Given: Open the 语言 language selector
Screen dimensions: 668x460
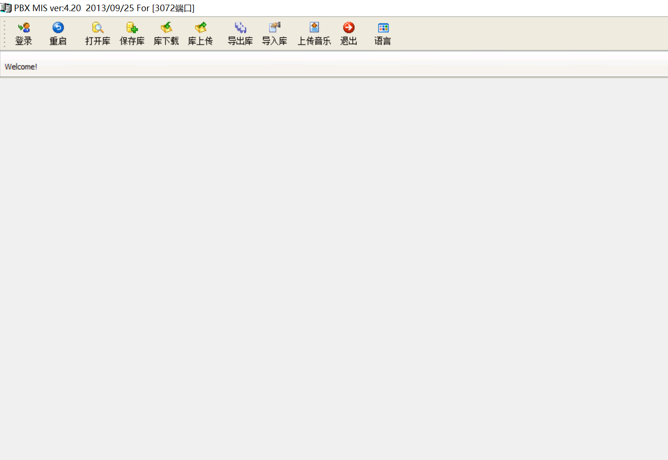Looking at the screenshot, I should pyautogui.click(x=383, y=34).
